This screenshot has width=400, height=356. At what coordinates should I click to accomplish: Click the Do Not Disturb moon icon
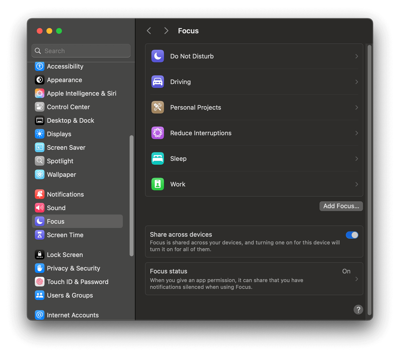tap(158, 56)
